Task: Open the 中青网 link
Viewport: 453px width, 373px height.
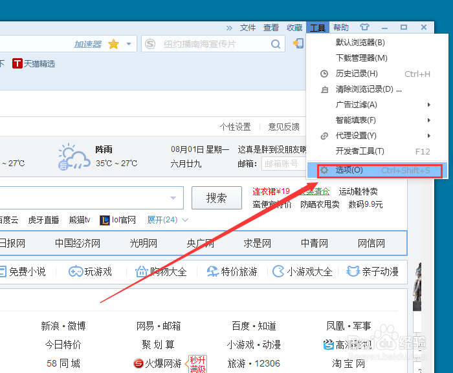Action: tap(315, 243)
